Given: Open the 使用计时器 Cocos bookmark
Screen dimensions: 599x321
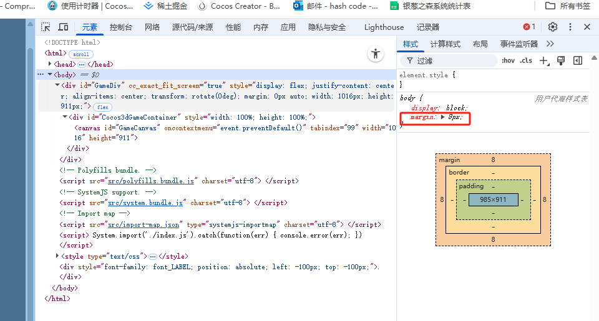Looking at the screenshot, I should click(x=90, y=6).
